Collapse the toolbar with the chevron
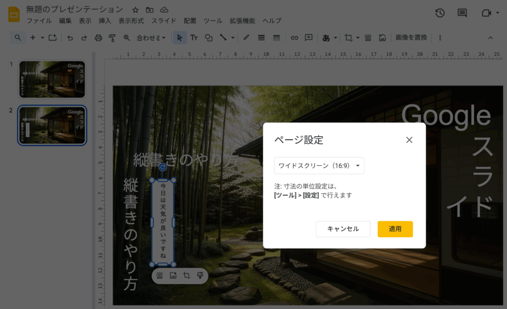Screen dimensions: 507x309 [491, 38]
